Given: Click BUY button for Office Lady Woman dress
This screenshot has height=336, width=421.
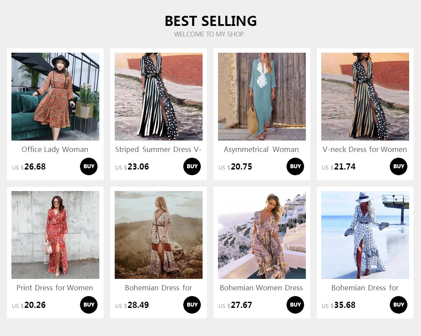Looking at the screenshot, I should [x=89, y=166].
